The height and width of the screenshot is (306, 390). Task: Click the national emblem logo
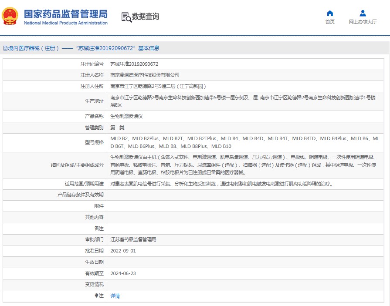point(10,17)
